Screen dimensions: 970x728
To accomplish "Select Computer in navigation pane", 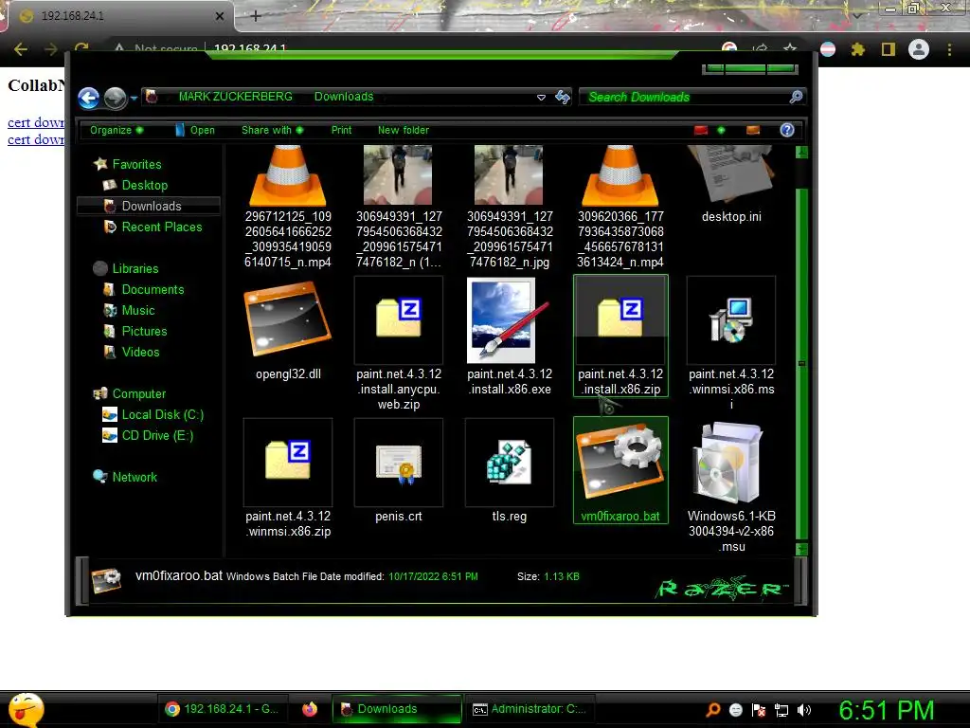I will [138, 393].
